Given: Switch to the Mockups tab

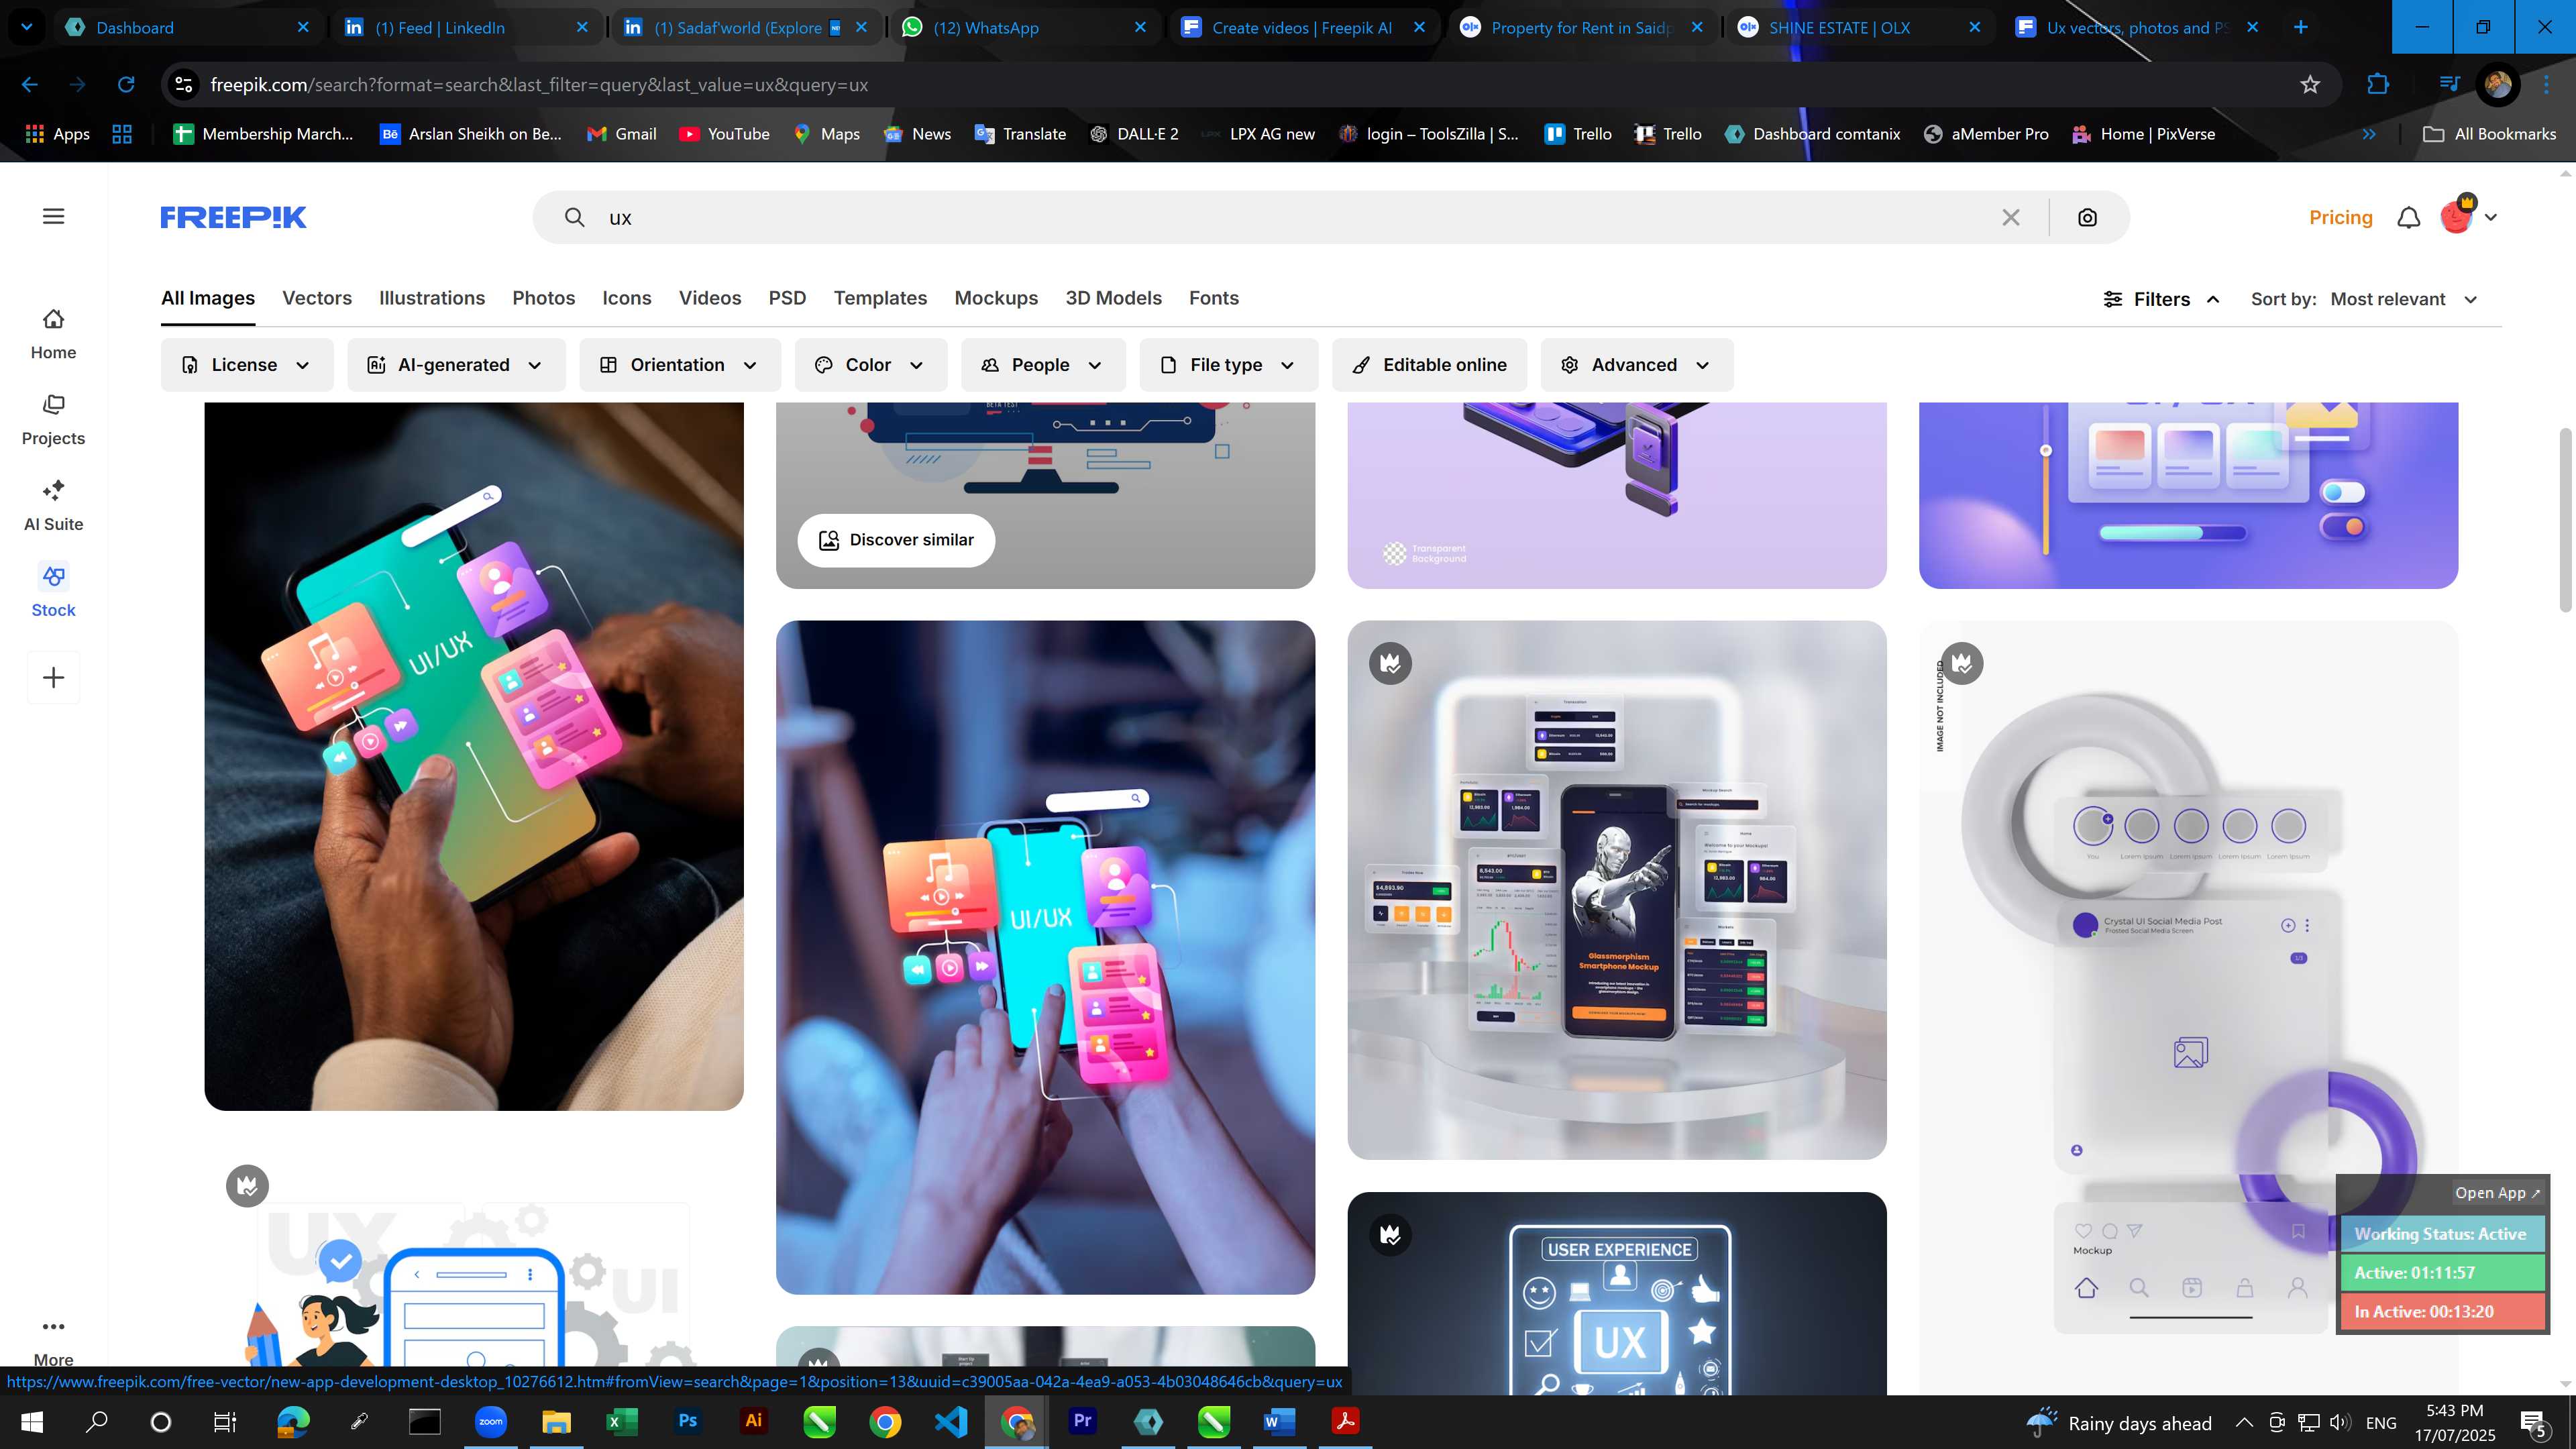Looking at the screenshot, I should pyautogui.click(x=996, y=298).
